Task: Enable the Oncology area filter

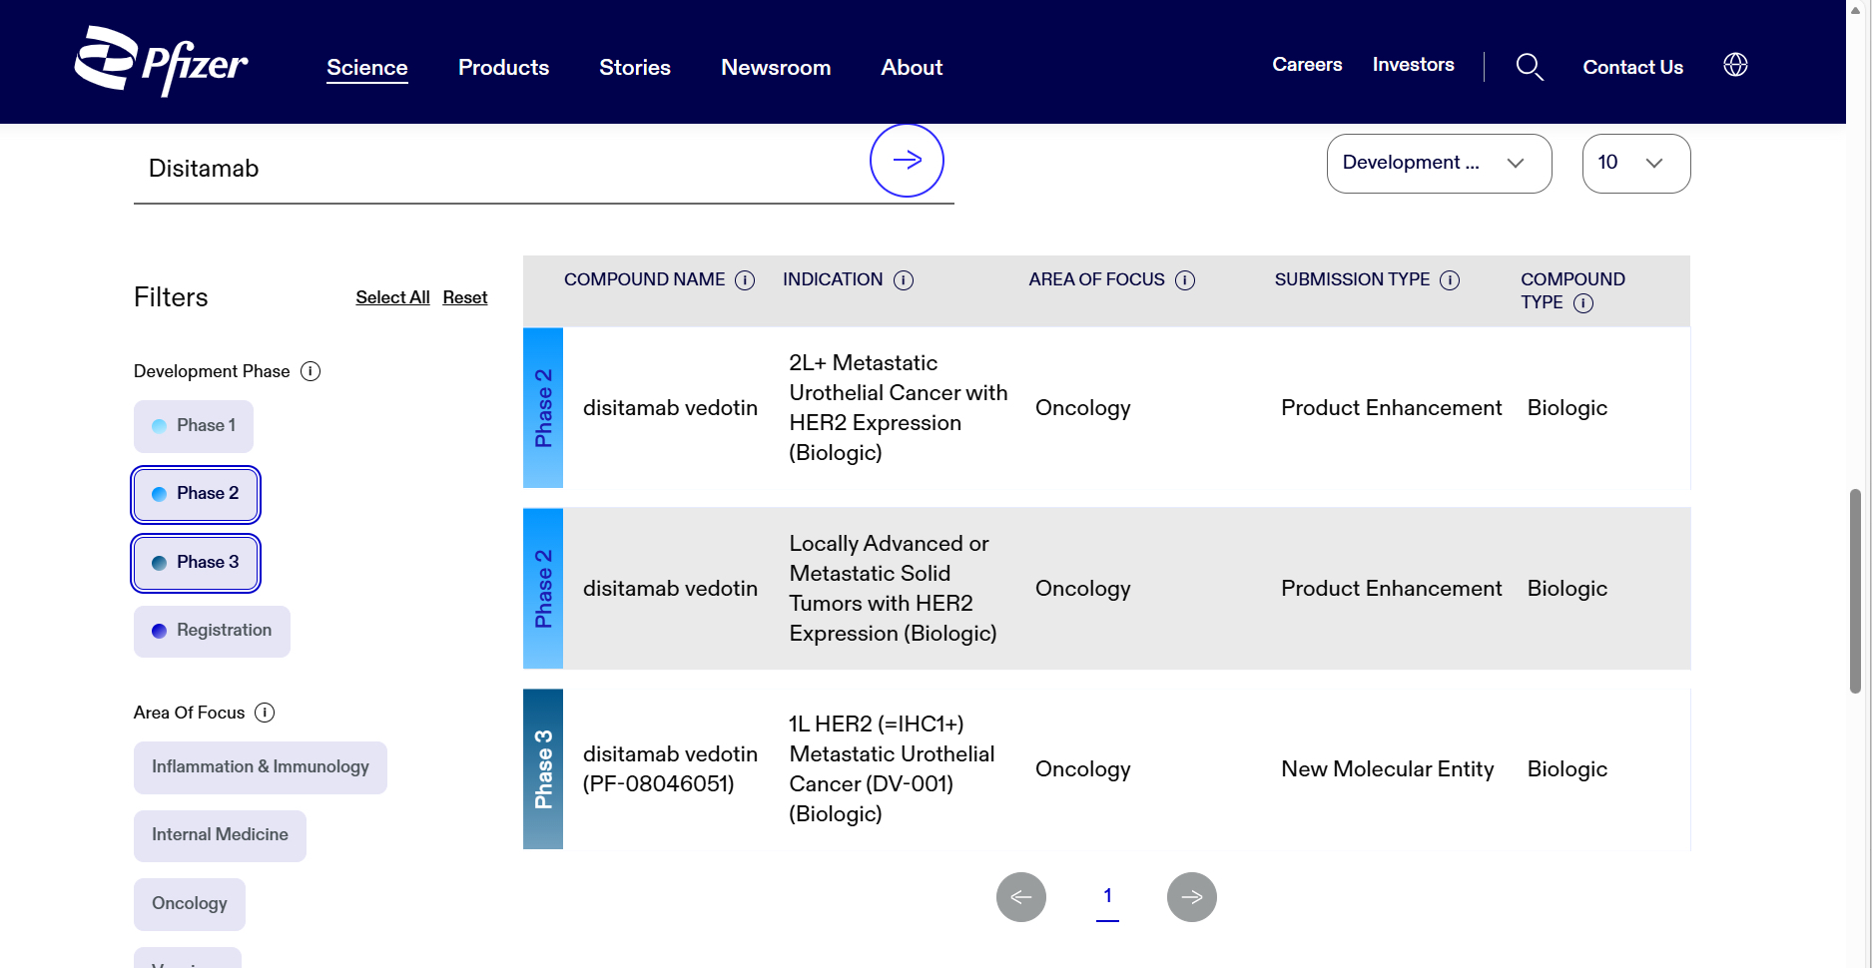Action: point(190,903)
